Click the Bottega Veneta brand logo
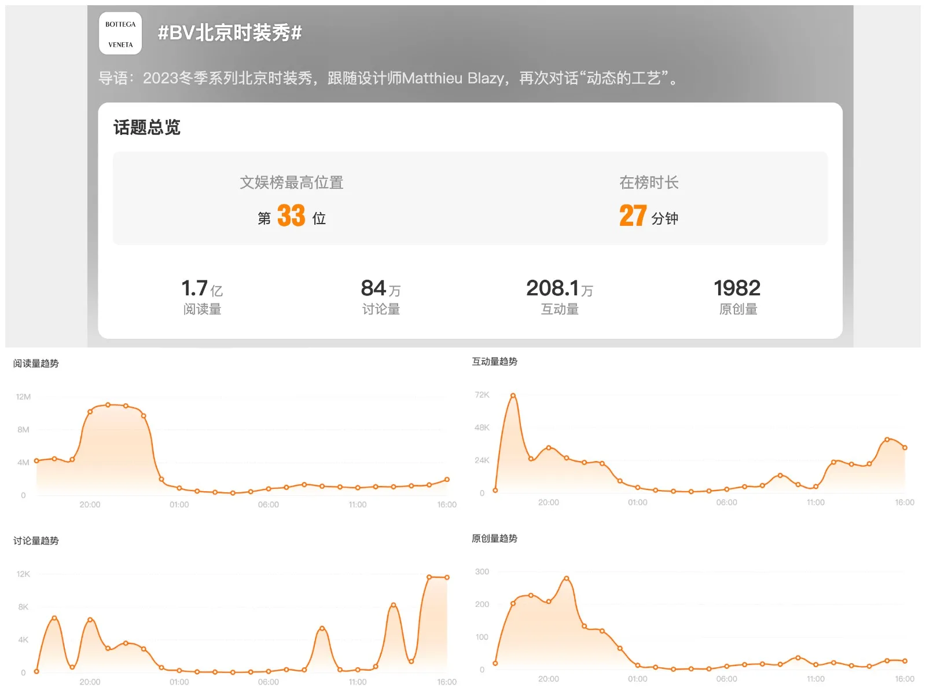The width and height of the screenshot is (926, 695). 120,33
